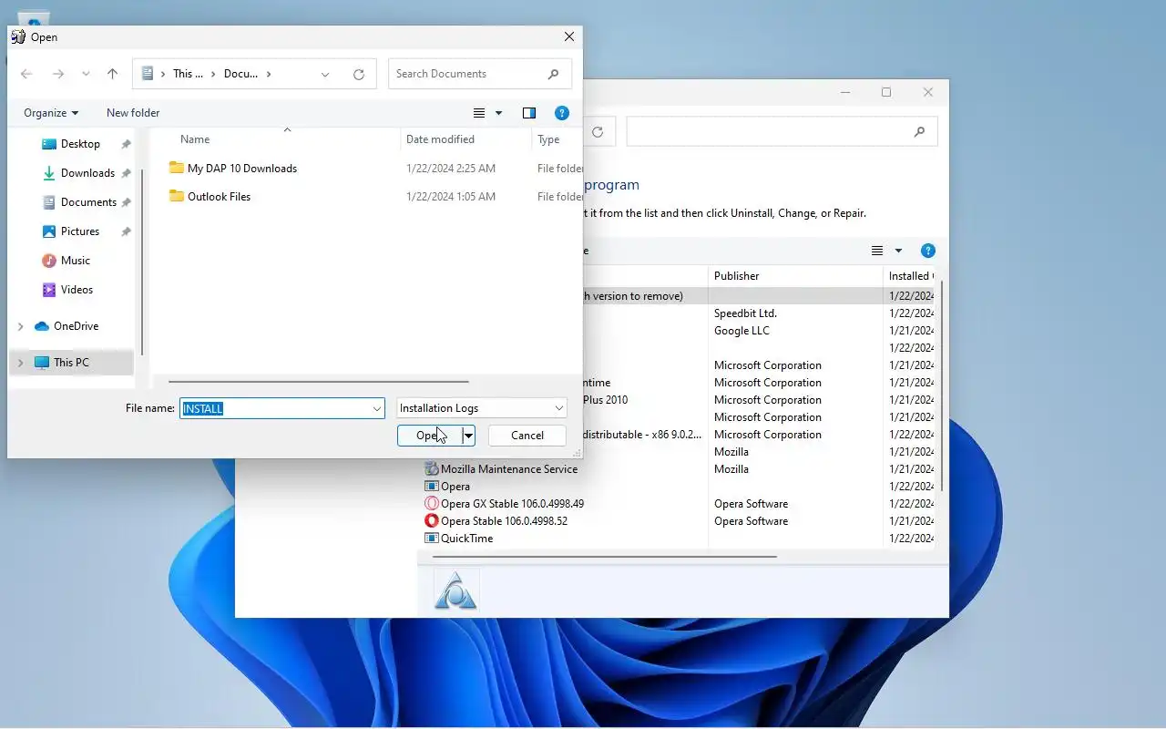Select Downloads in navigation pane
Viewport: 1166px width, 729px height.
[87, 173]
